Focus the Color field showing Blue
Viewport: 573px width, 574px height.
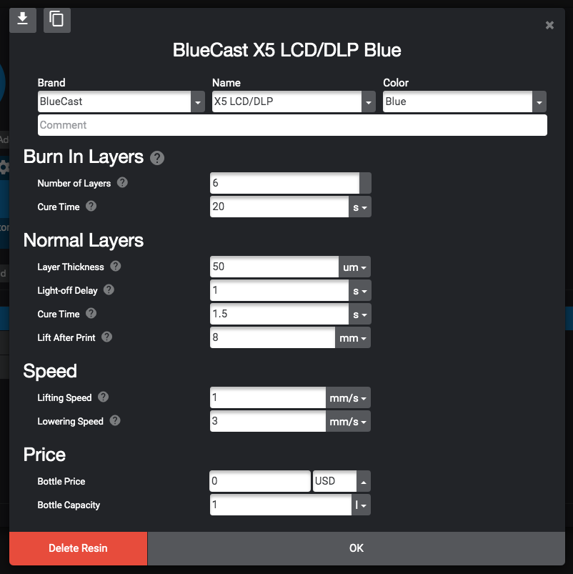pos(458,102)
